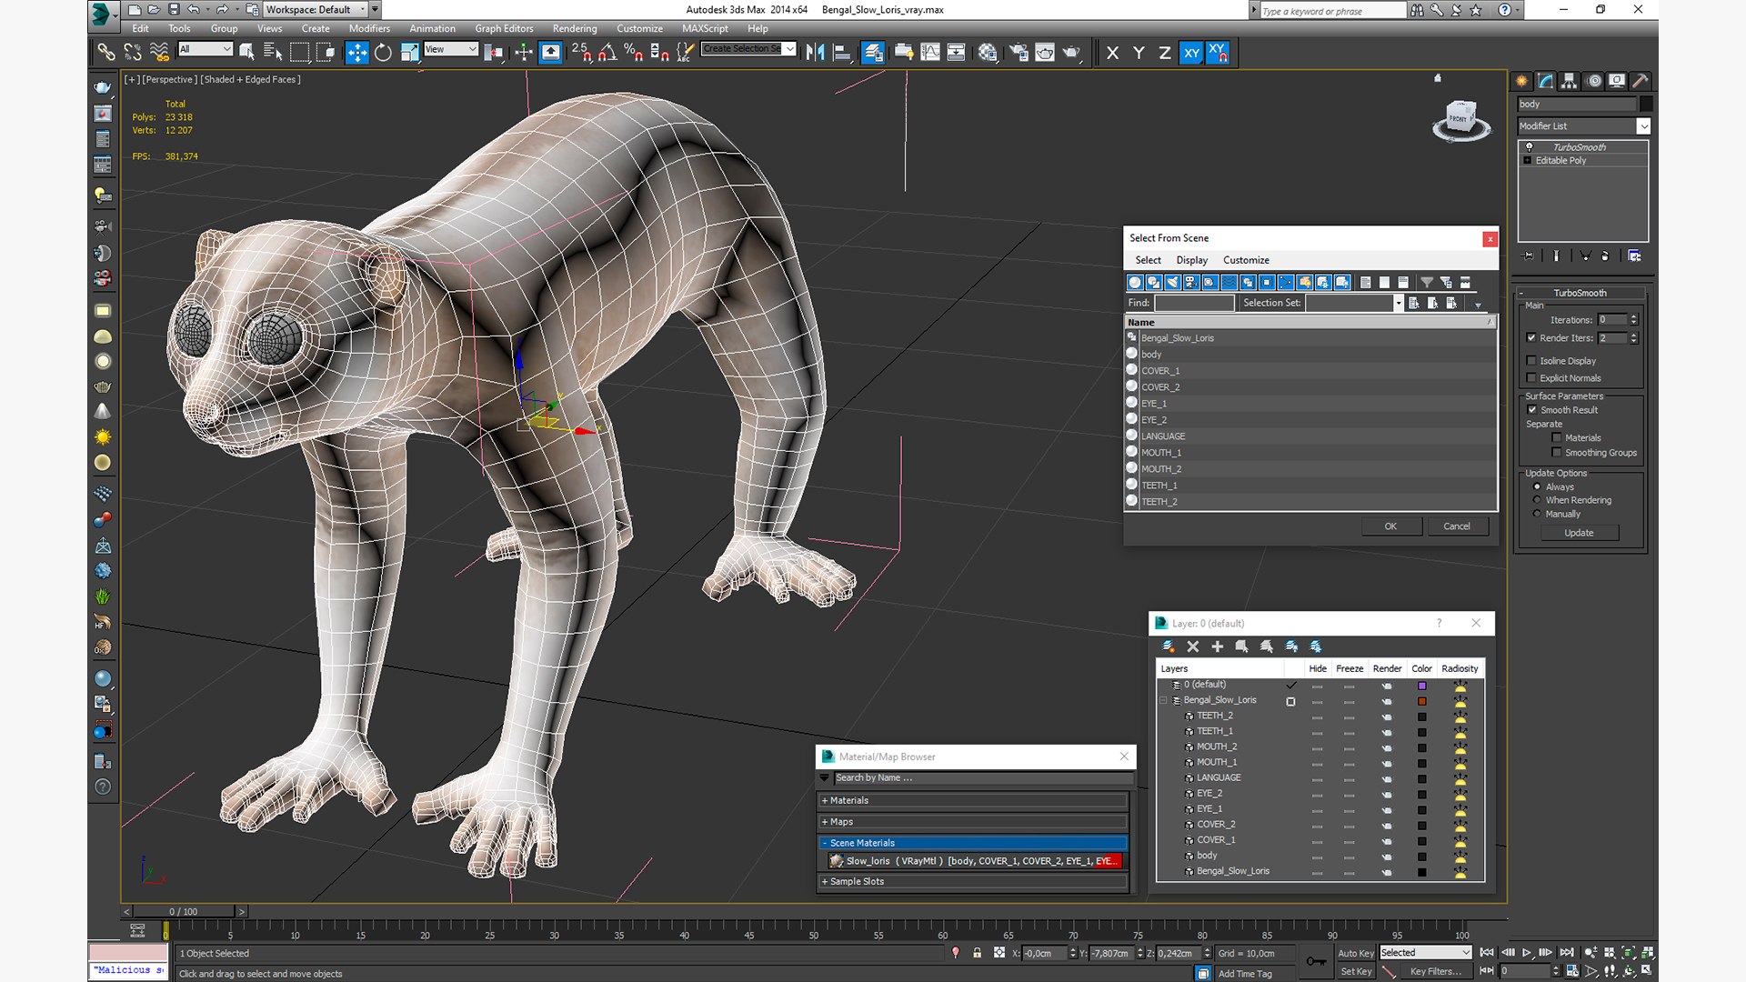Restrict transform to the X axis
This screenshot has height=982, width=1746.
pos(1112,53)
